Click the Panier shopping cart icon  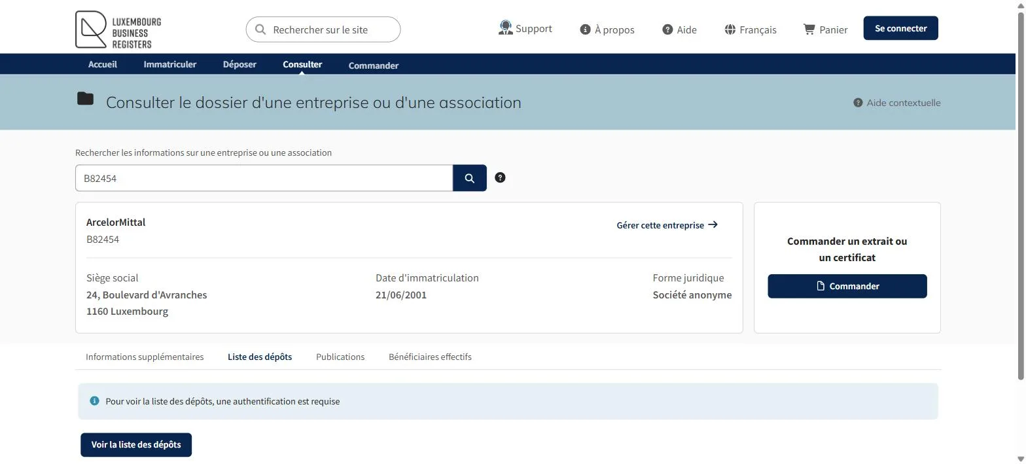pos(809,29)
